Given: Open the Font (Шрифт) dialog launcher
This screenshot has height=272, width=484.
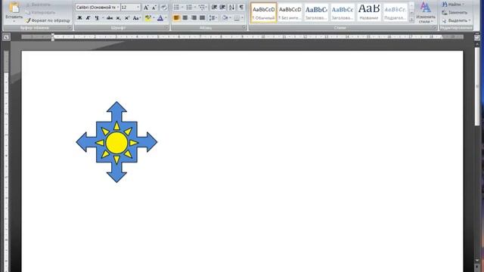Looking at the screenshot, I should tap(166, 28).
